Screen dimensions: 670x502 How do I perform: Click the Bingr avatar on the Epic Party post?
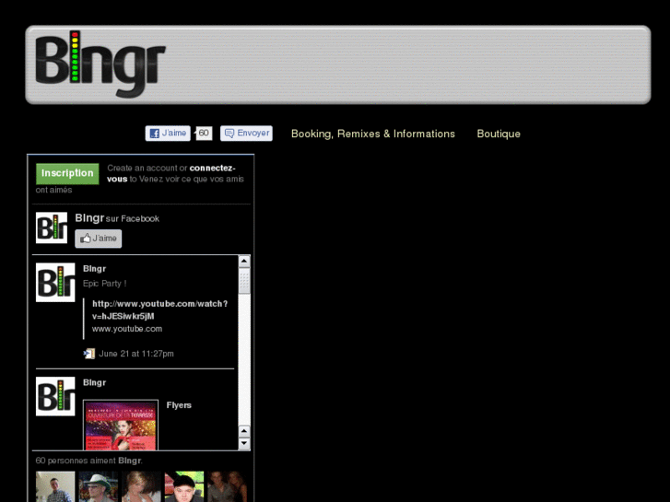[55, 283]
